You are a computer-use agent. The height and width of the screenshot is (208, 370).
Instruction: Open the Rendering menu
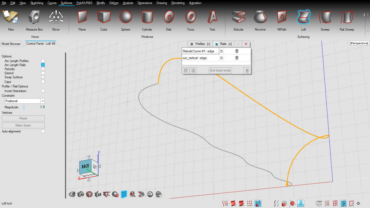[178, 3]
